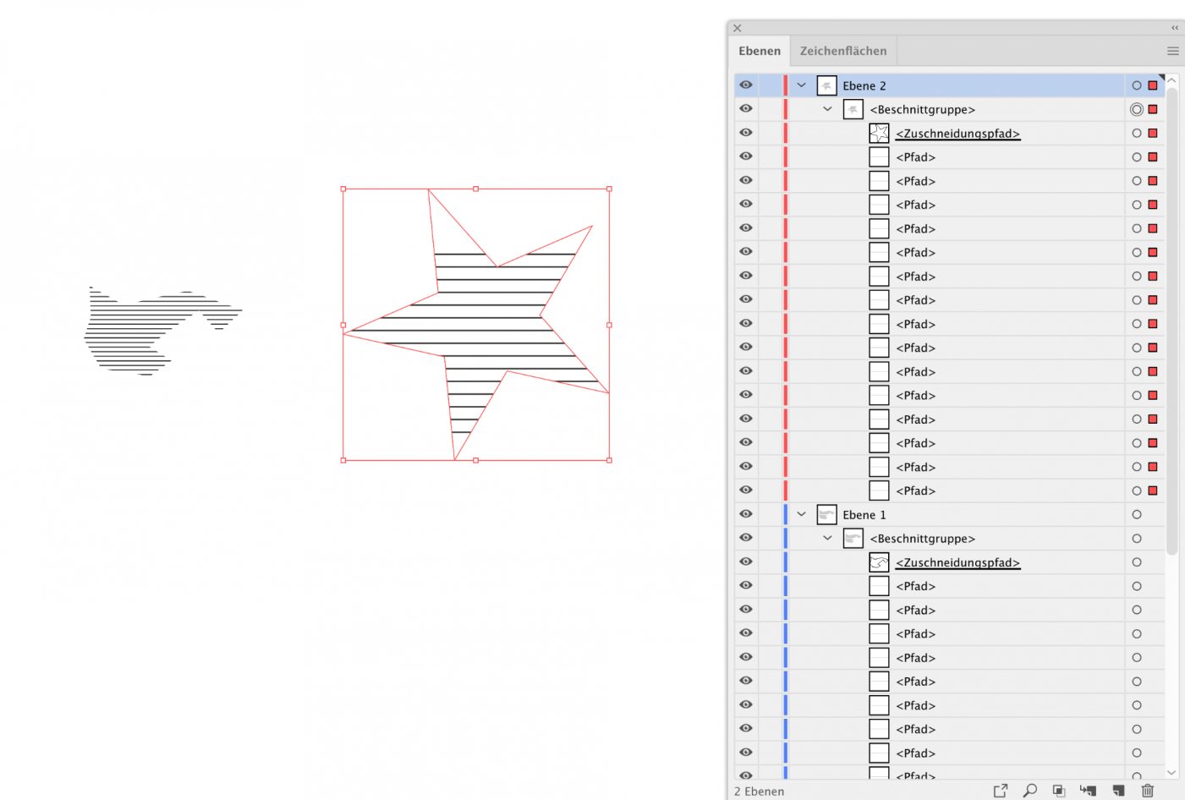Screen dimensions: 1185x800
Task: Click the striped shape left of the star
Action: click(162, 331)
